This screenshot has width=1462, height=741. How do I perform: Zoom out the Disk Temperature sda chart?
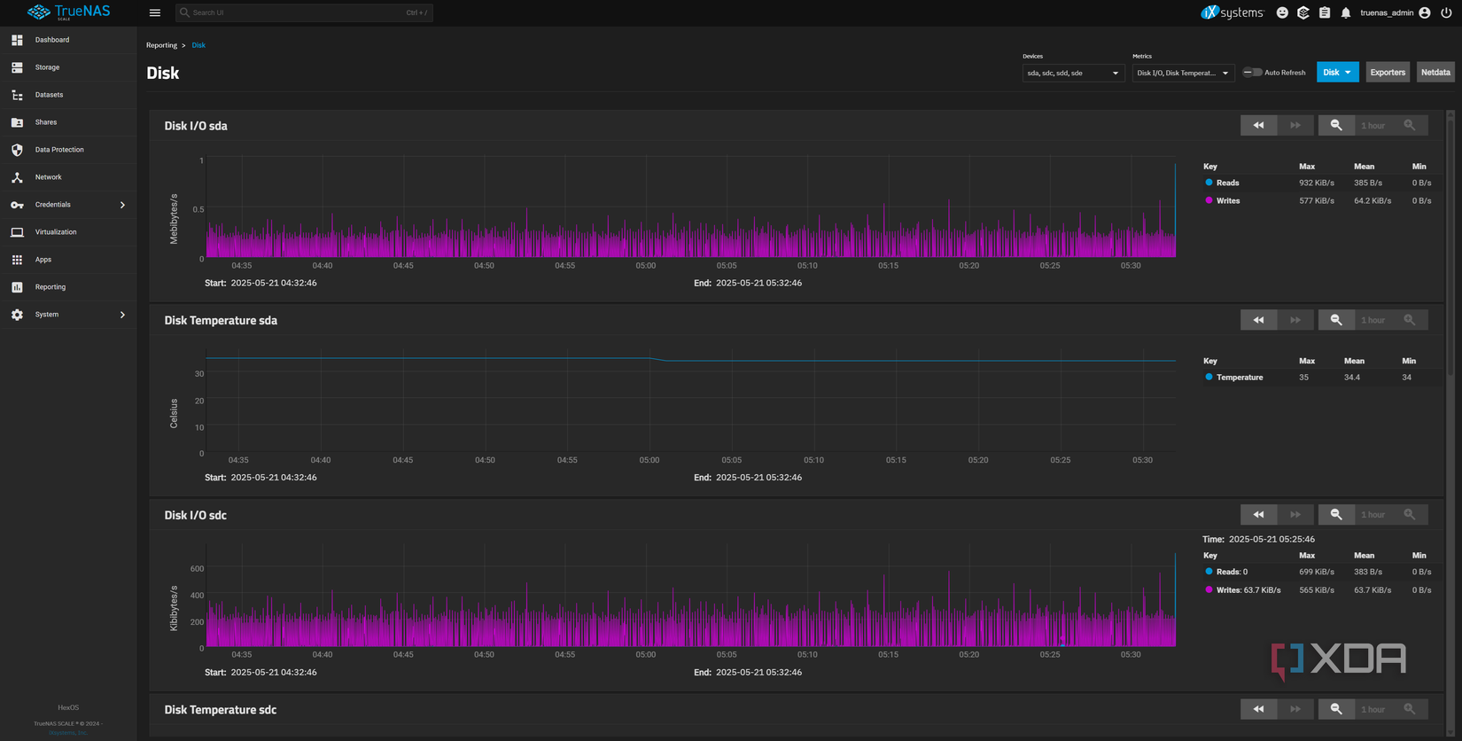1336,320
